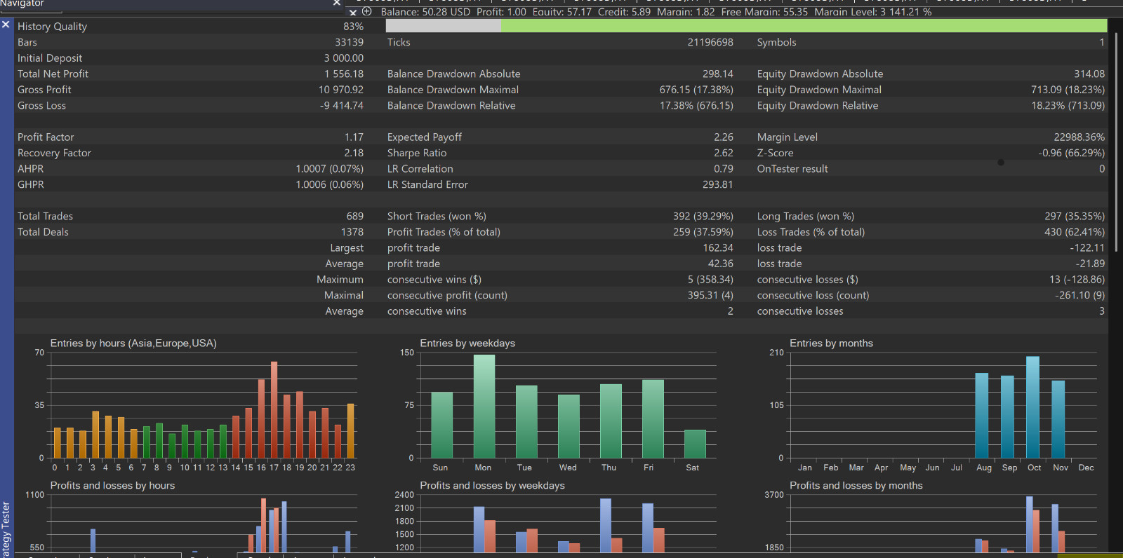Click the hour 17 bar in Entries by hours
The width and height of the screenshot is (1123, 558).
pos(274,410)
